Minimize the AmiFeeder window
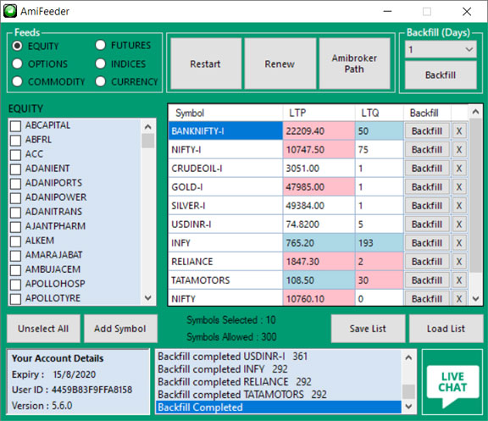 [387, 12]
